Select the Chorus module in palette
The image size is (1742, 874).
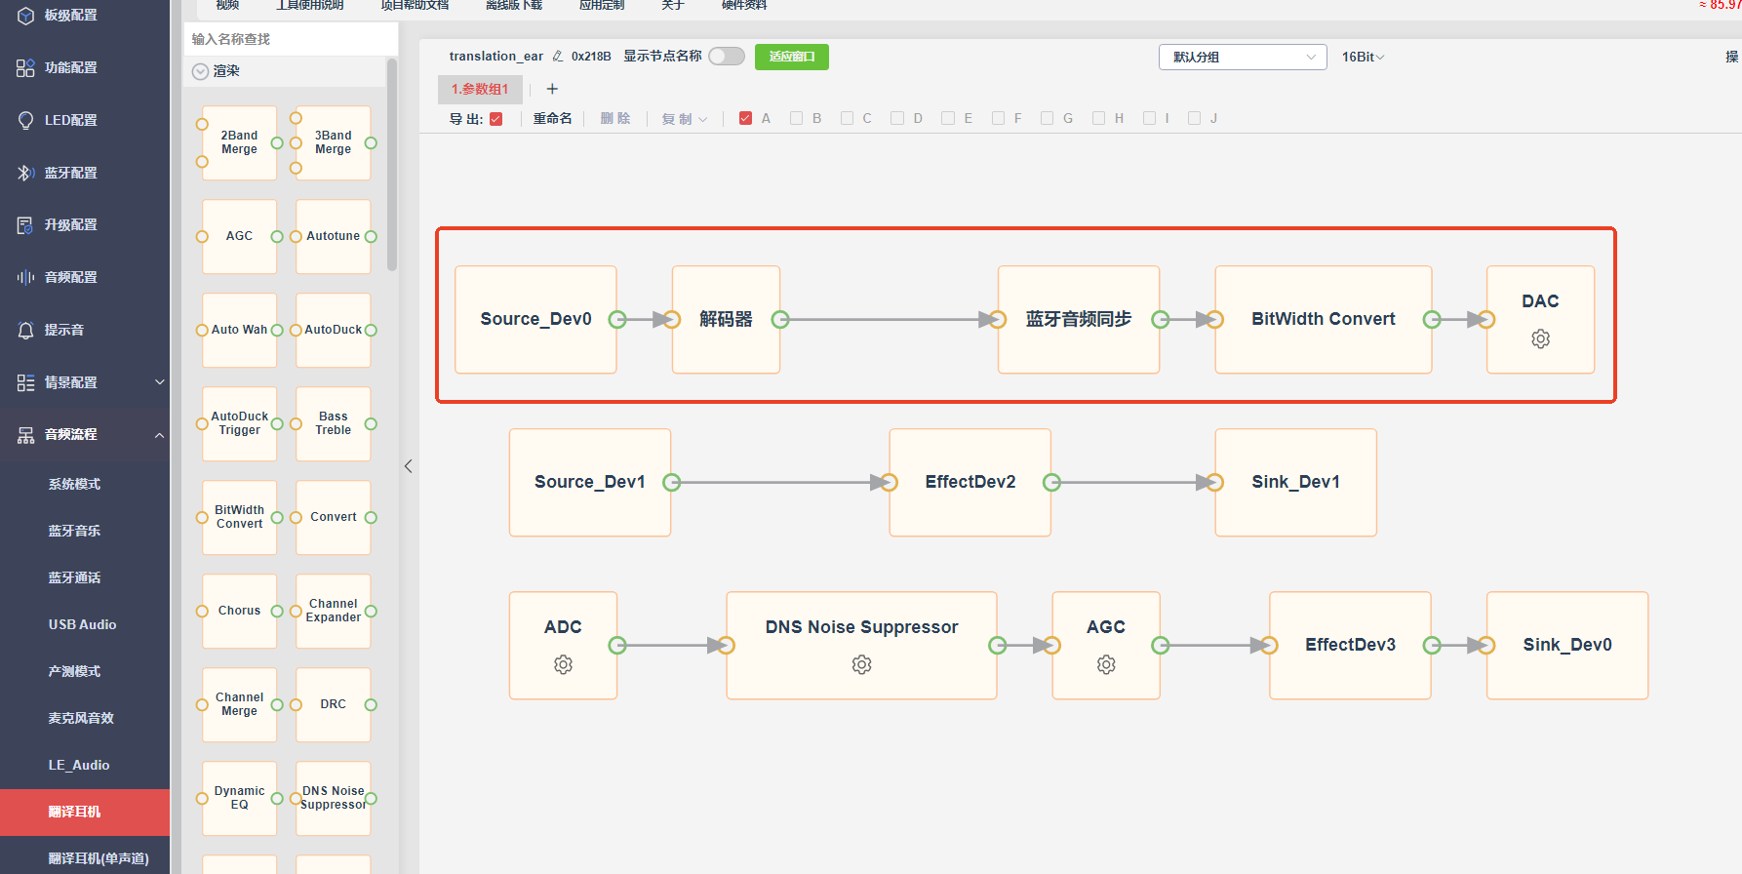coord(239,611)
